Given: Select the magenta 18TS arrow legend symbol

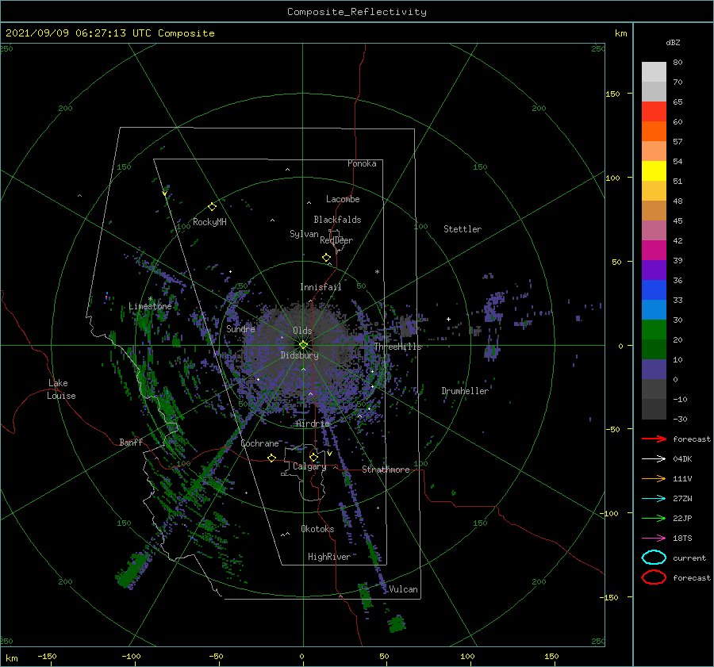Looking at the screenshot, I should (x=654, y=539).
